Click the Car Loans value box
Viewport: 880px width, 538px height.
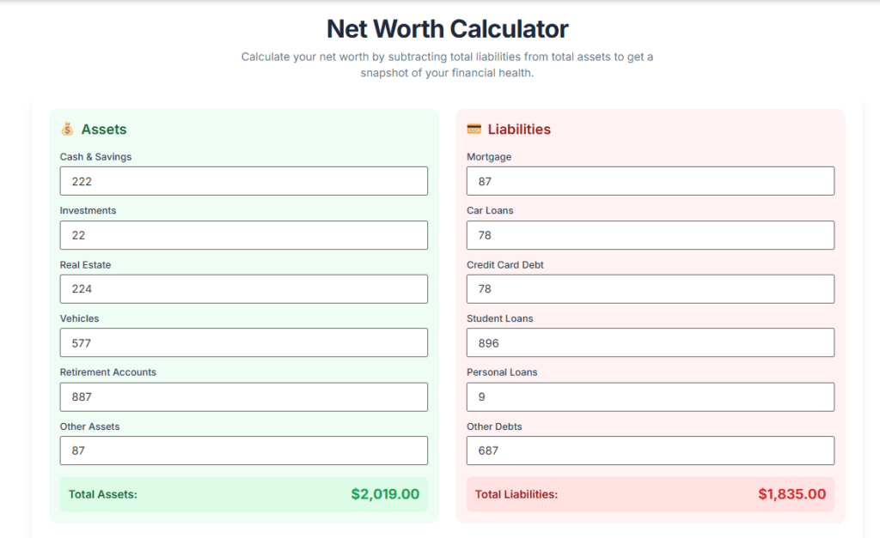tap(650, 235)
